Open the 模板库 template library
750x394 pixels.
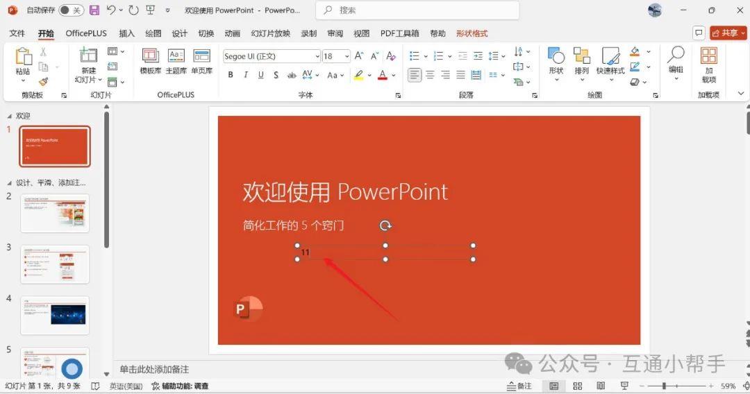coord(150,61)
